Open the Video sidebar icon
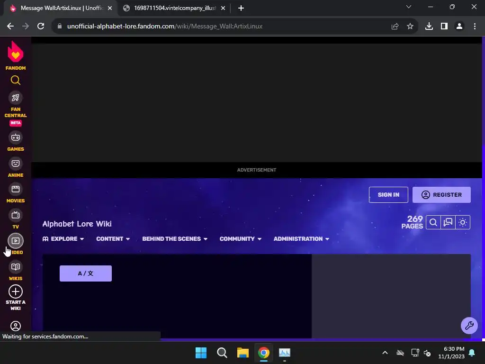This screenshot has height=364, width=485. tap(16, 241)
